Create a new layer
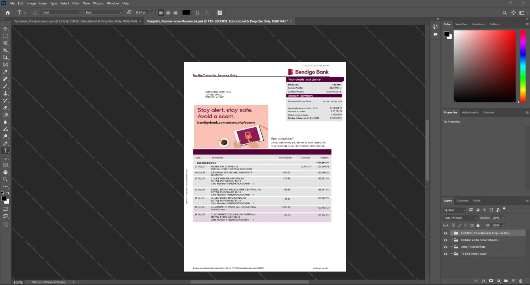This screenshot has width=530, height=285. tap(513, 281)
